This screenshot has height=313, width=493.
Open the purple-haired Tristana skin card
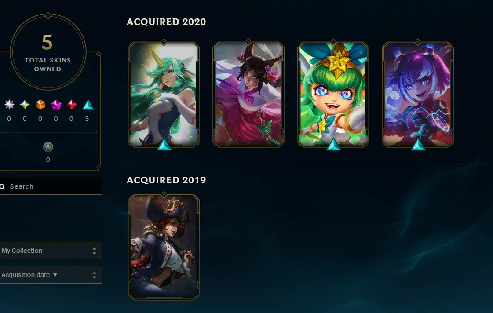pos(417,95)
